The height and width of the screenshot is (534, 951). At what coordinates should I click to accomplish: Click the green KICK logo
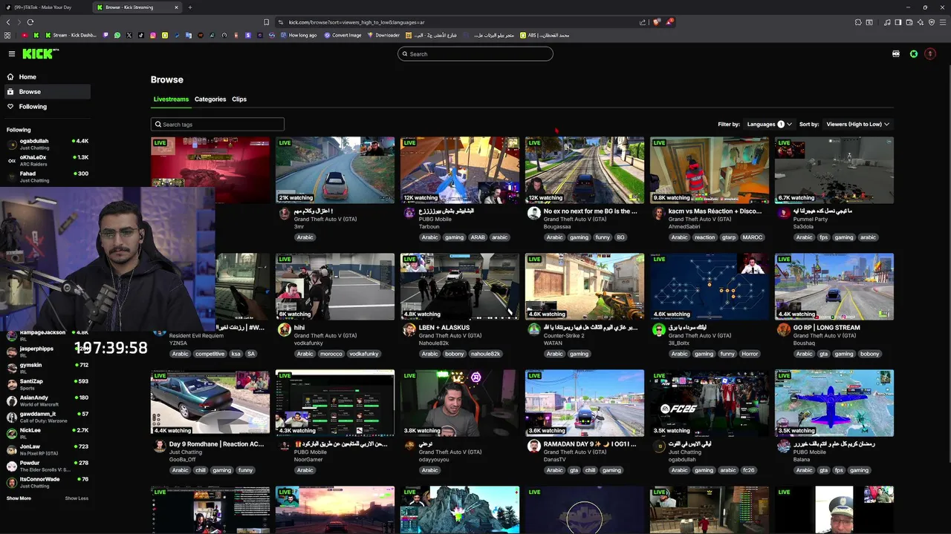pyautogui.click(x=39, y=53)
